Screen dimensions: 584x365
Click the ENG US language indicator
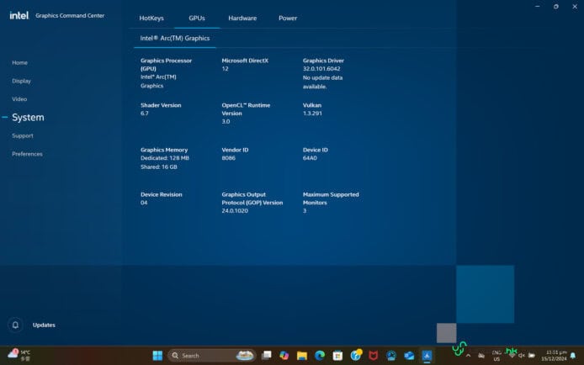pos(496,356)
